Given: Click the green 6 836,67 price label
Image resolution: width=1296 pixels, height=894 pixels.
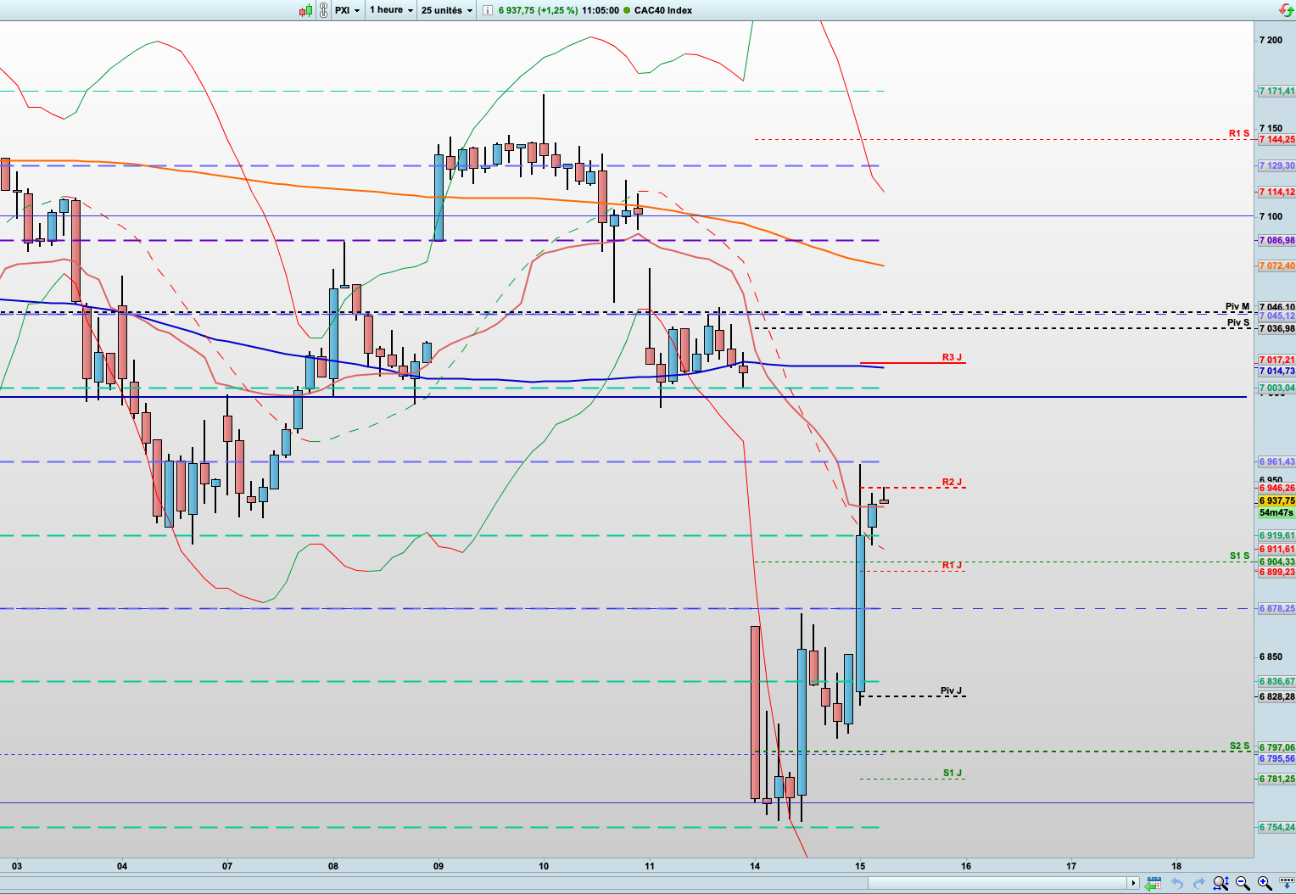Looking at the screenshot, I should pos(1276,681).
